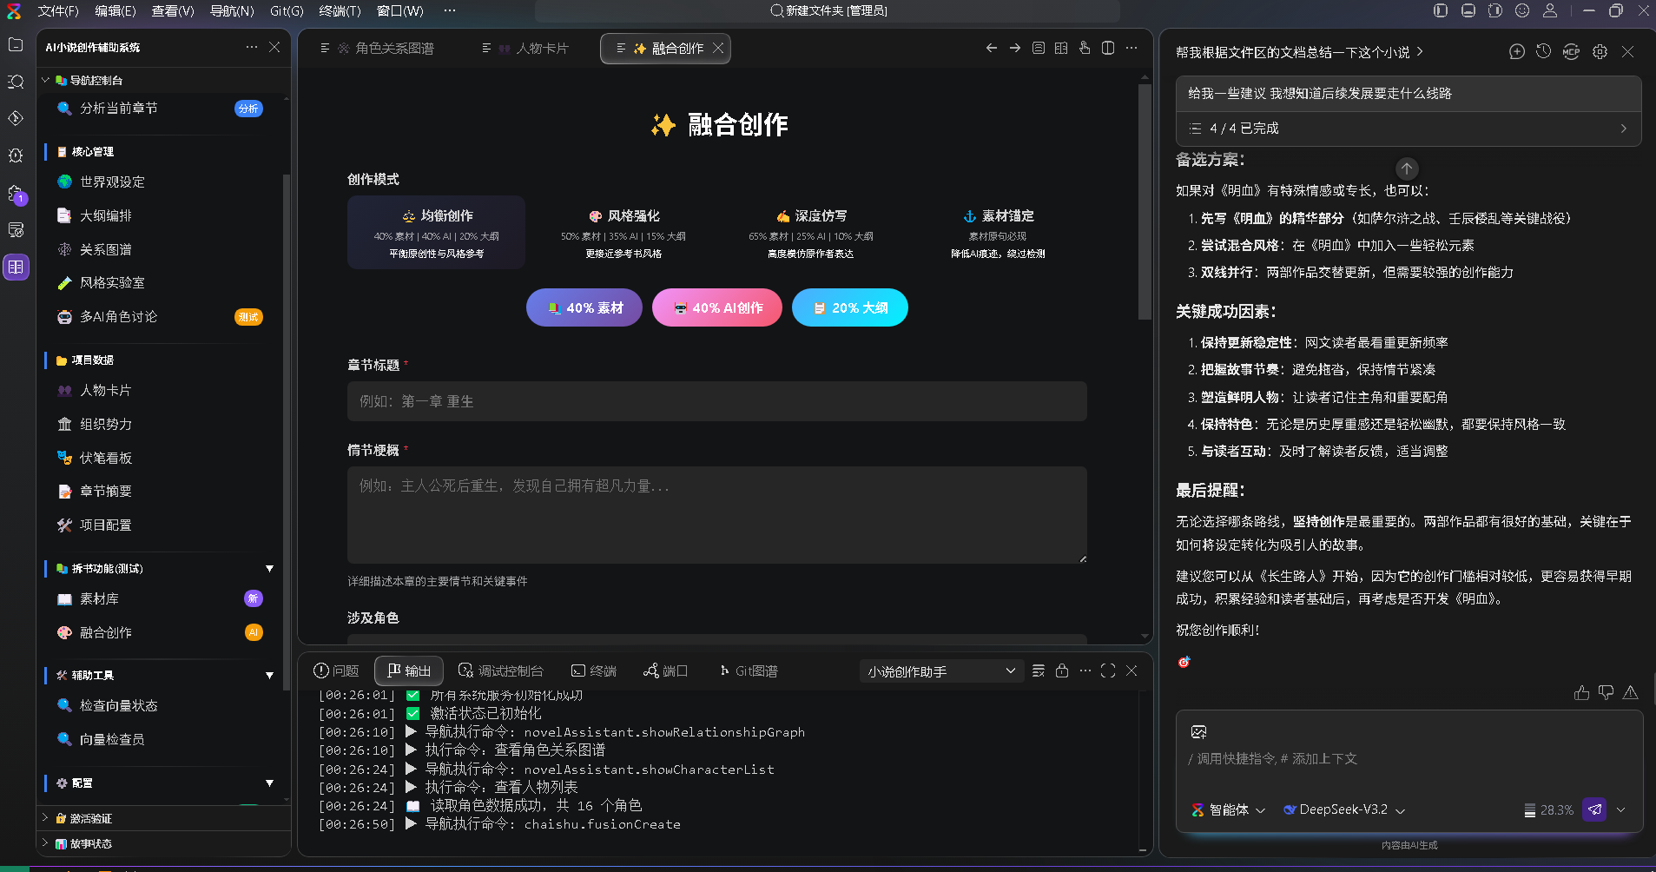This screenshot has width=1656, height=872.
Task: Go back with editor left arrow
Action: point(992,48)
